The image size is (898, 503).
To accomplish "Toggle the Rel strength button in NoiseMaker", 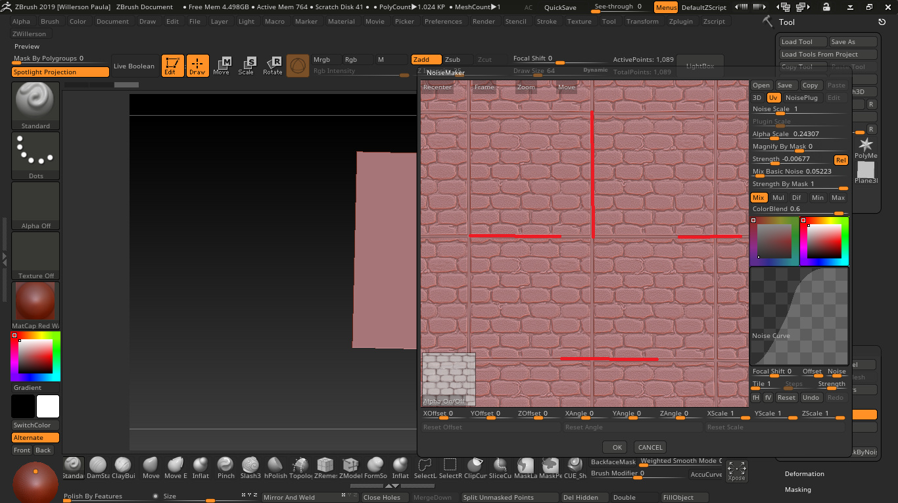I will (841, 160).
